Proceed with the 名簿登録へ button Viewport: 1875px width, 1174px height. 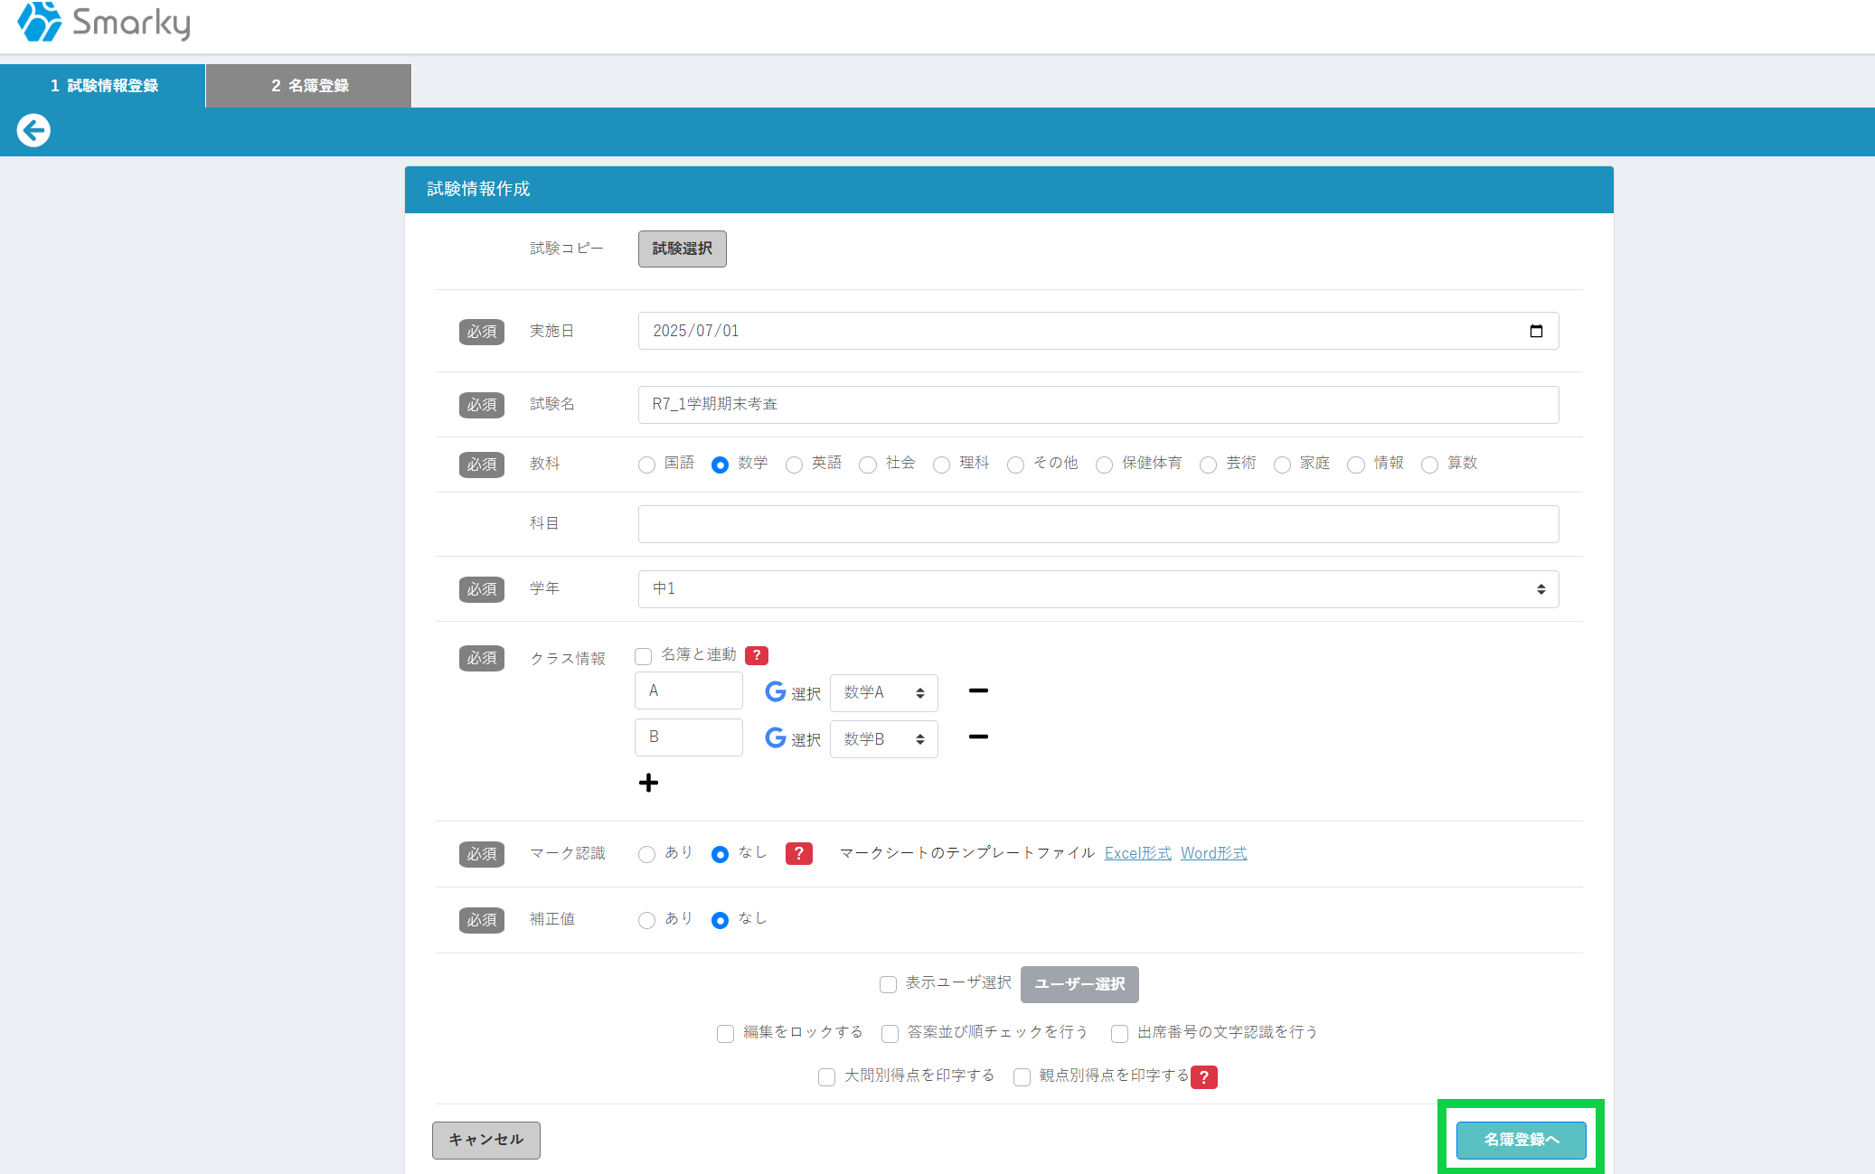1522,1140
